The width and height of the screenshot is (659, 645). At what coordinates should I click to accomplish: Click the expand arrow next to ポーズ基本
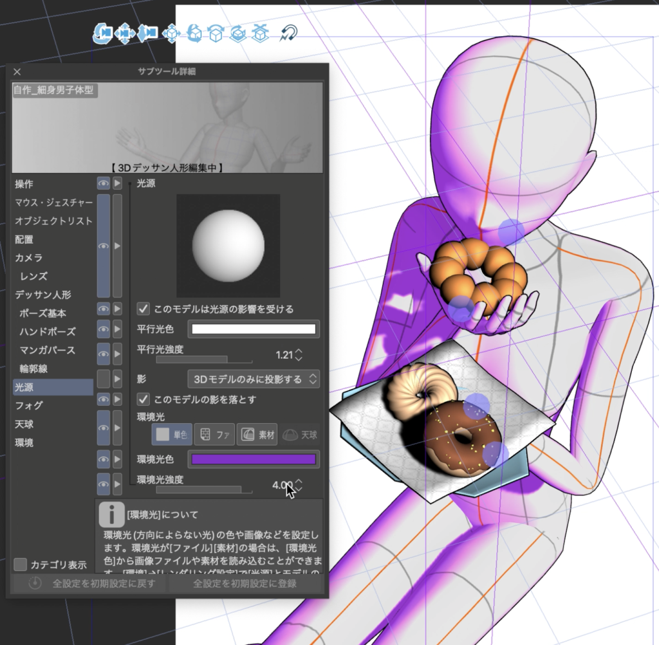point(117,309)
